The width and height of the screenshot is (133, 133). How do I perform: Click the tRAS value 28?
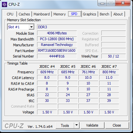coord(109,95)
